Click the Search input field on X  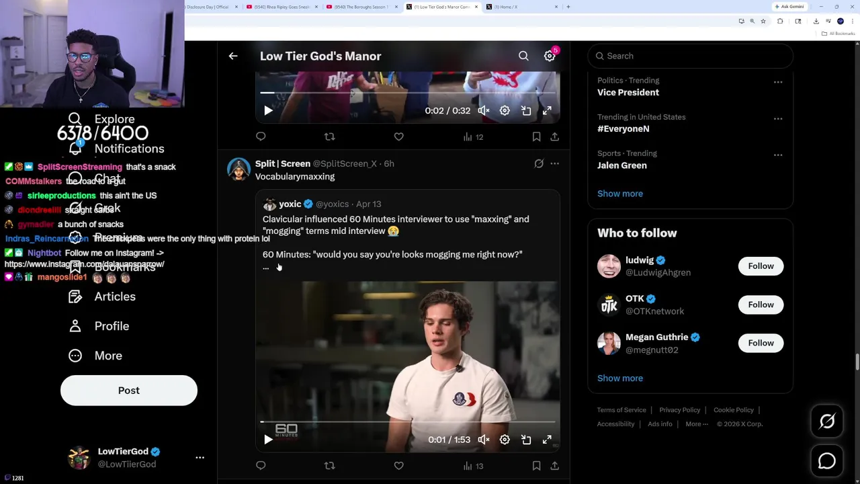[691, 56]
